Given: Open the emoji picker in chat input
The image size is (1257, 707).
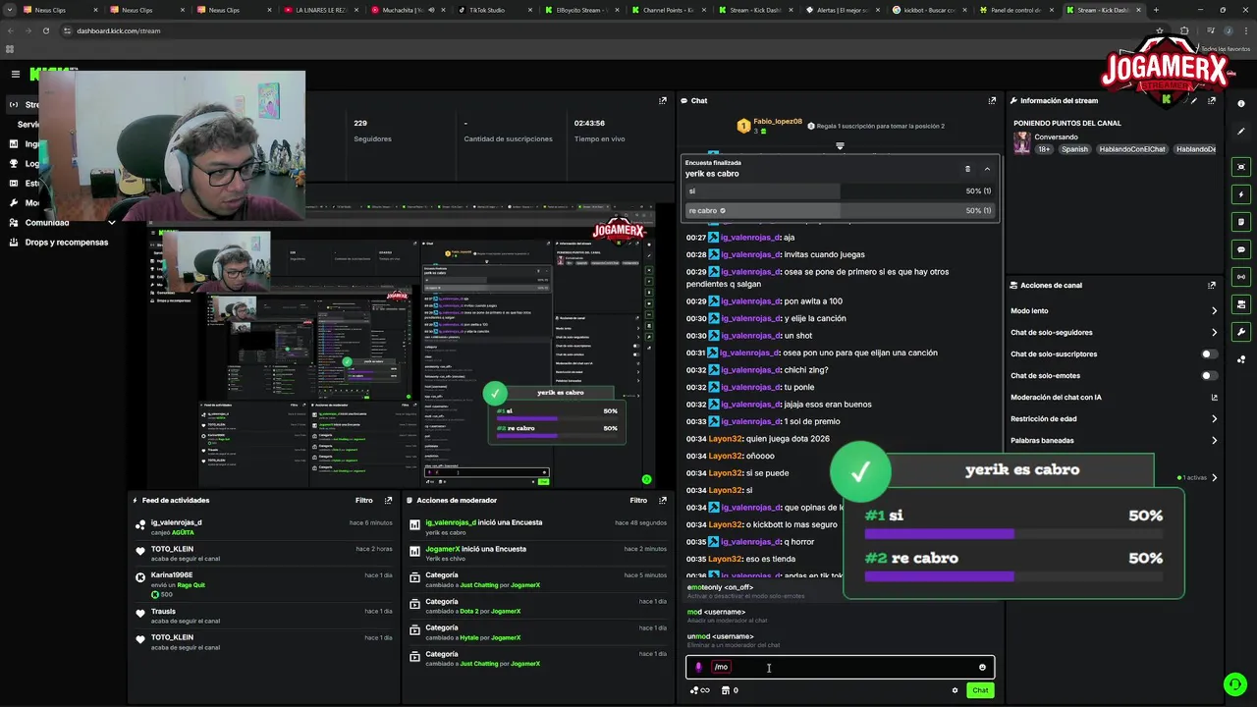Looking at the screenshot, I should (x=982, y=668).
